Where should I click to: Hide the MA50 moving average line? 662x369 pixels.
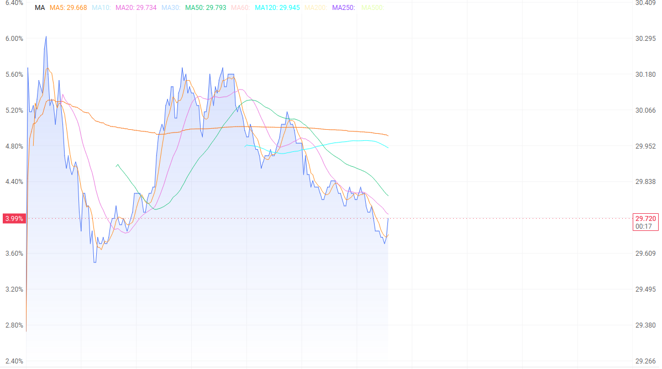pyautogui.click(x=206, y=8)
